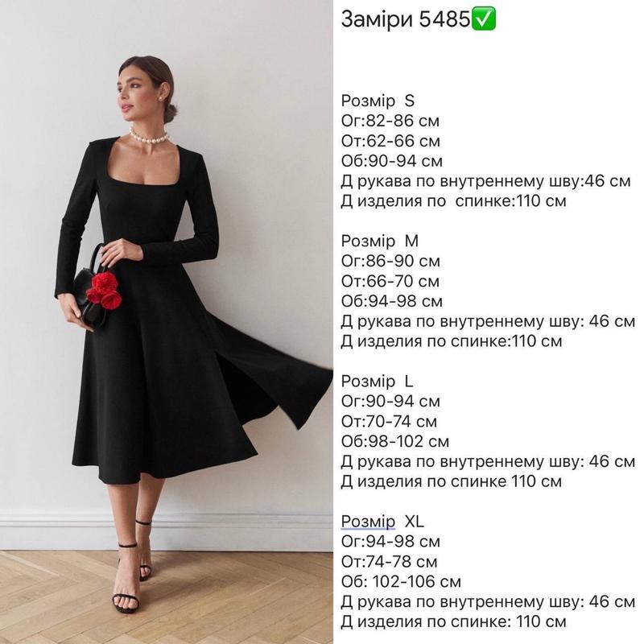
Task: Click the underlined 'Розмір' word for XL
Action: pyautogui.click(x=368, y=521)
